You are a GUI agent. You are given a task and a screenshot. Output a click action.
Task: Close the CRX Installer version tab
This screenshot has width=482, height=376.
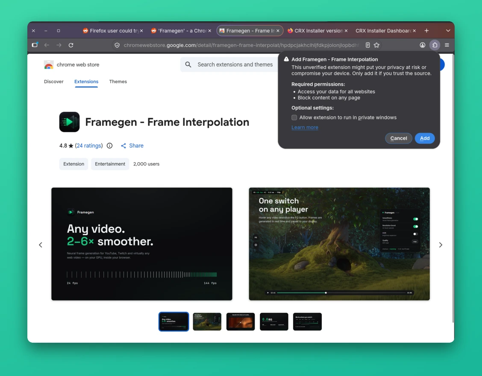click(346, 31)
